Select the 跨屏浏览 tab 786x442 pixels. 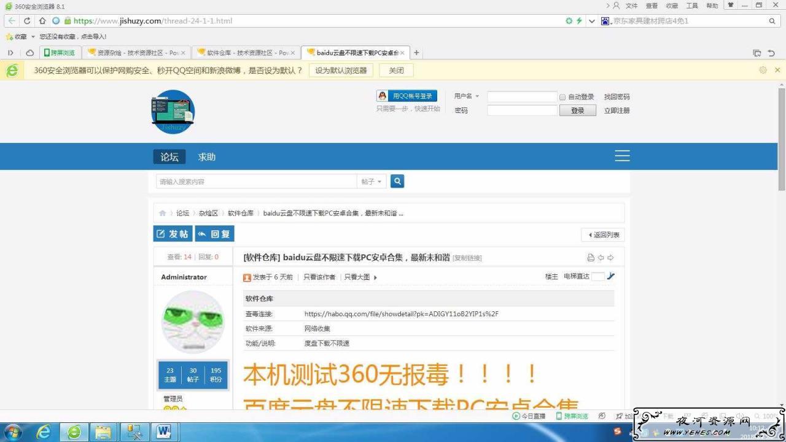(60, 53)
